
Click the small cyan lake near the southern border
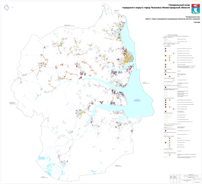coord(93,171)
